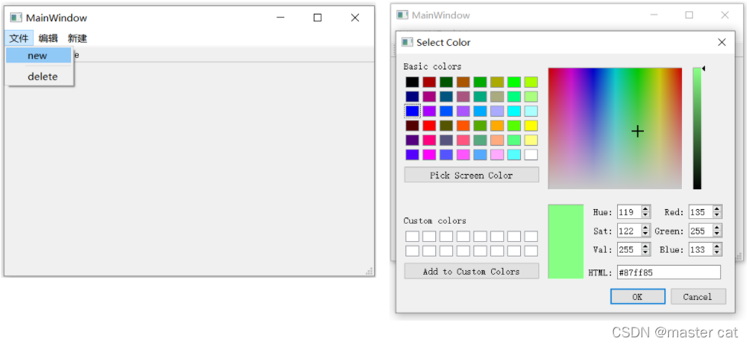The image size is (750, 345).
Task: Select the first empty custom color slot
Action: [x=412, y=236]
